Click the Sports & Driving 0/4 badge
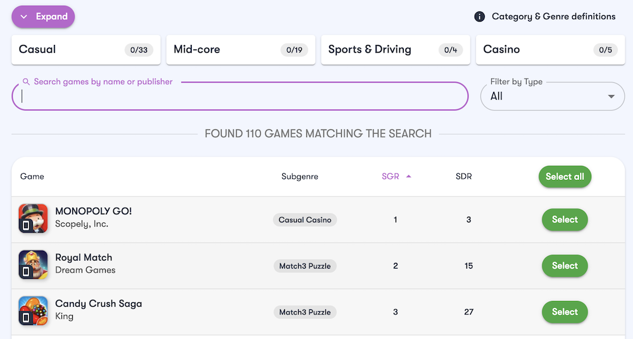The height and width of the screenshot is (339, 633). (451, 50)
